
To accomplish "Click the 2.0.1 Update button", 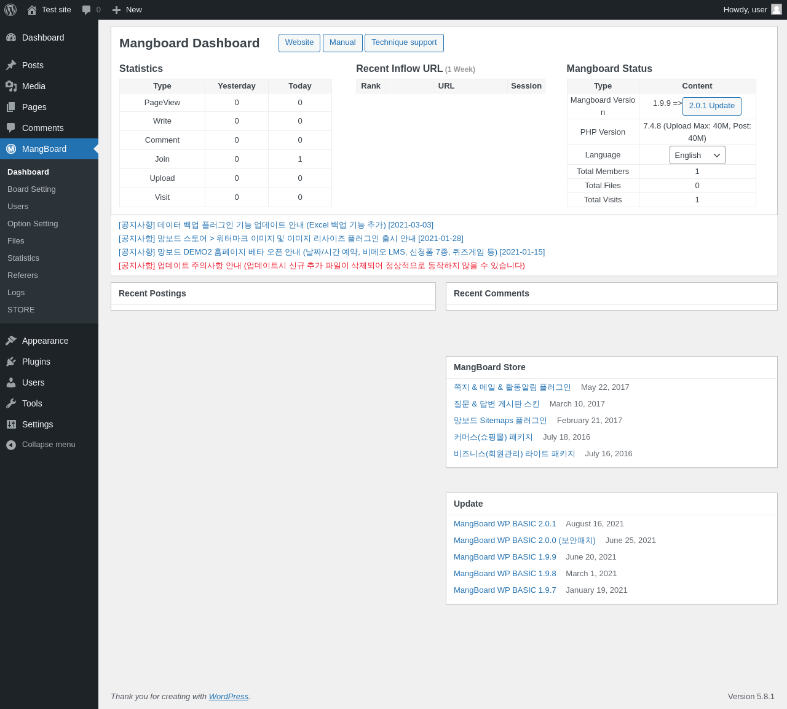I will 712,106.
